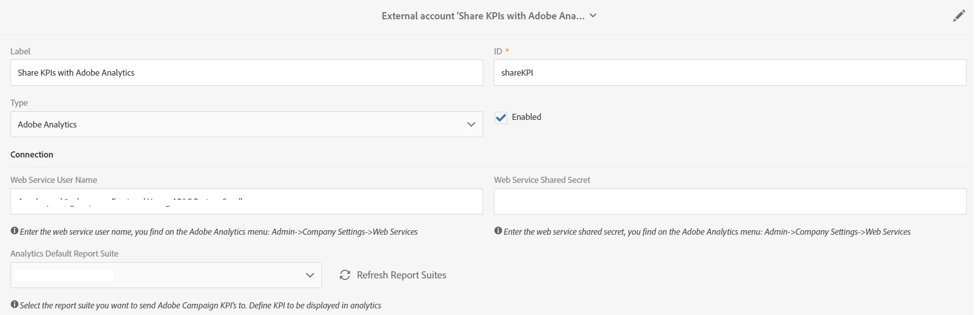Click info icon beside shared secret hint
The width and height of the screenshot is (977, 315).
click(x=498, y=231)
